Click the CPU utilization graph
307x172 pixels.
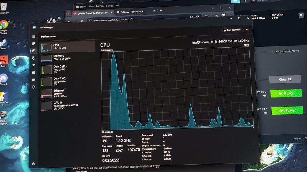coord(177,89)
